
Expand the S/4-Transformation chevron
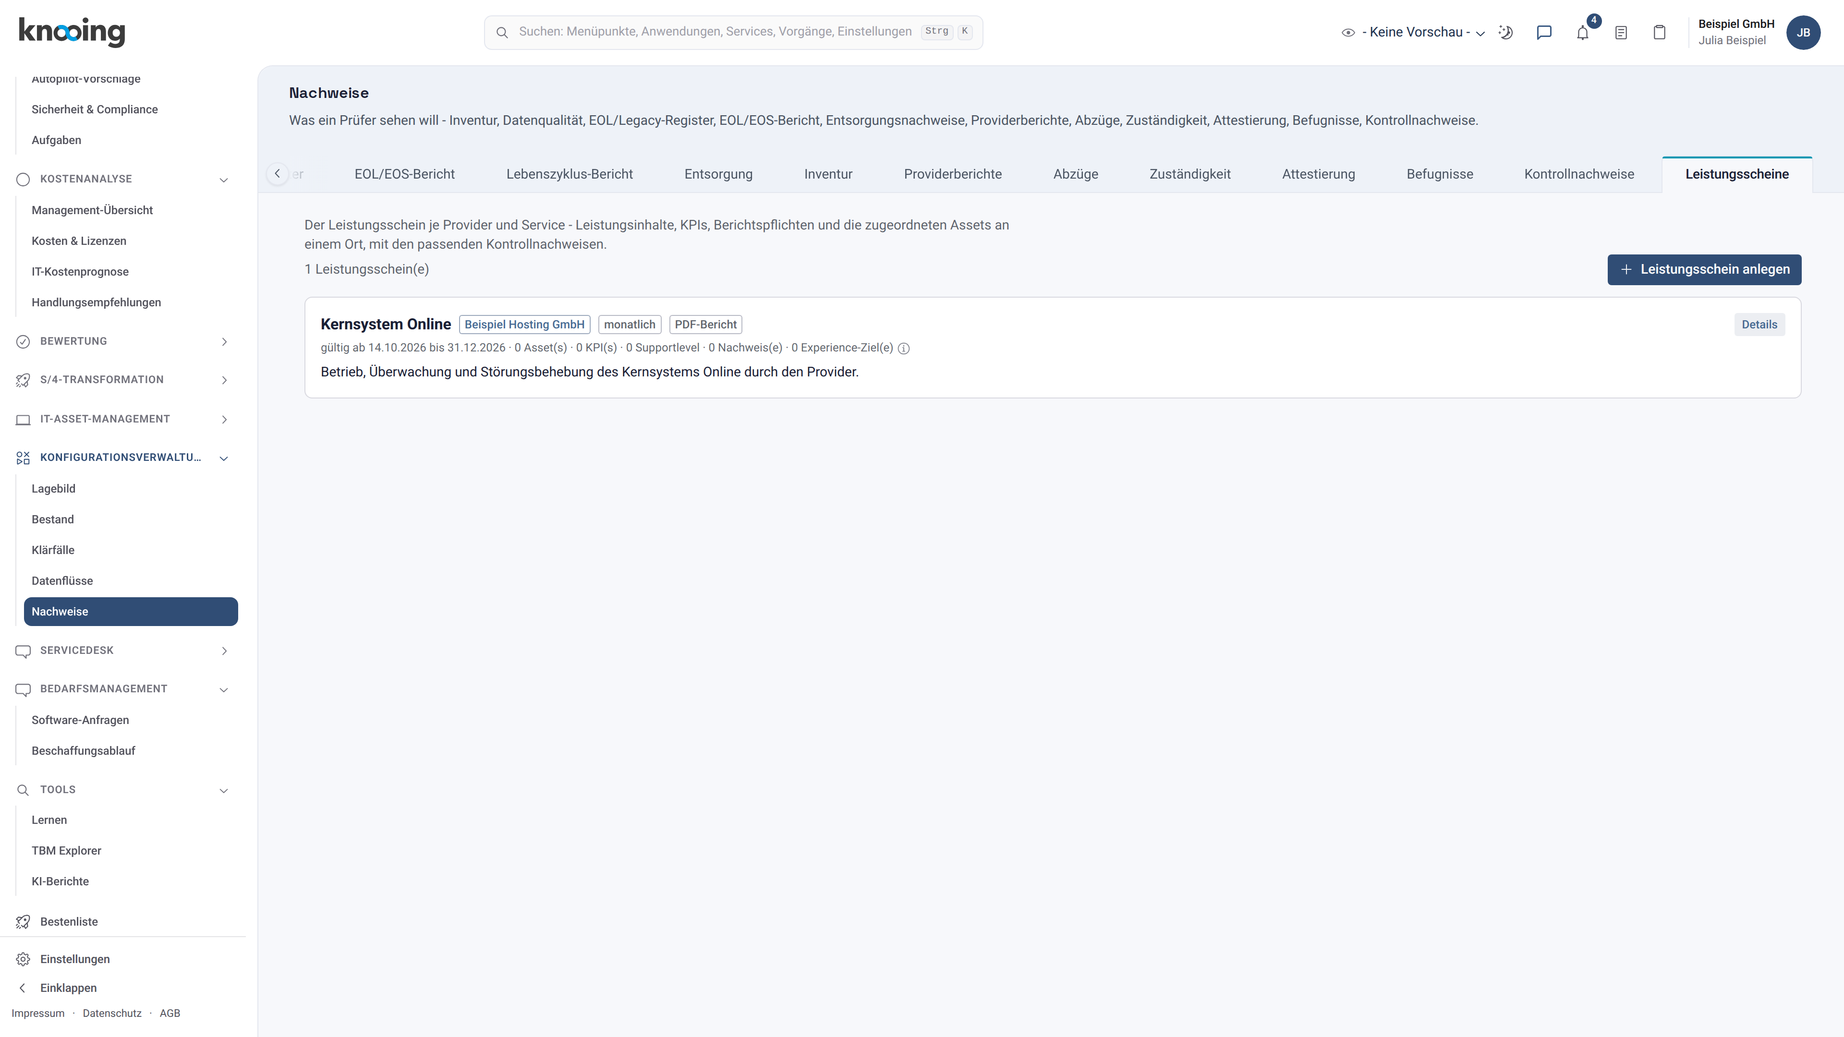point(223,380)
